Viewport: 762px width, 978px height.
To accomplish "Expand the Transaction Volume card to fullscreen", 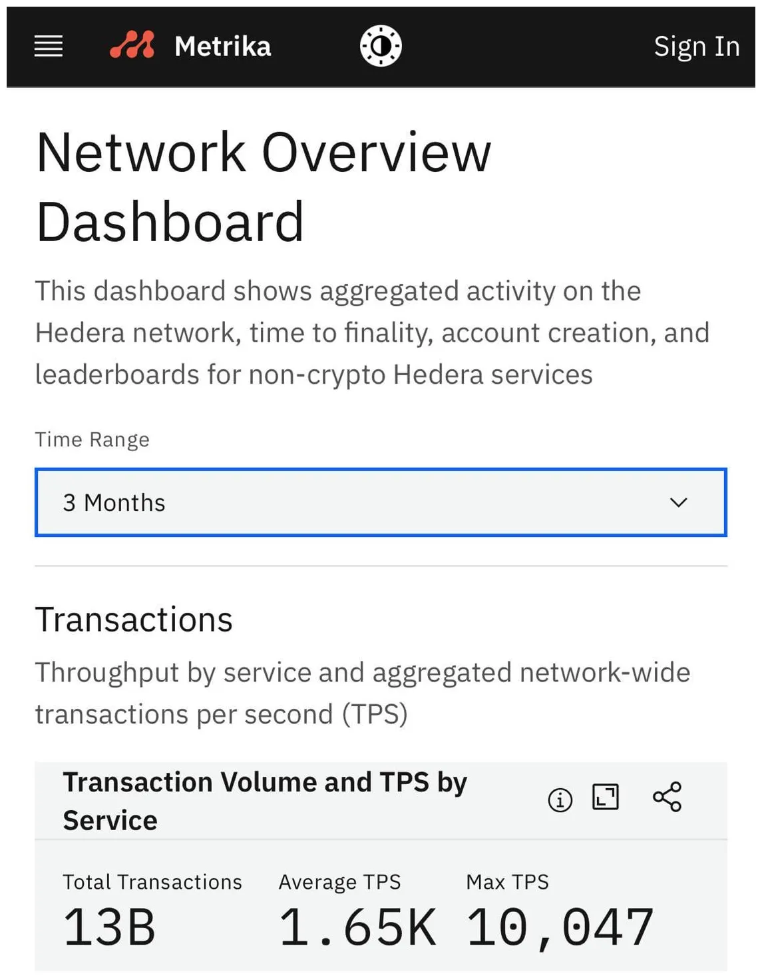I will (x=606, y=797).
